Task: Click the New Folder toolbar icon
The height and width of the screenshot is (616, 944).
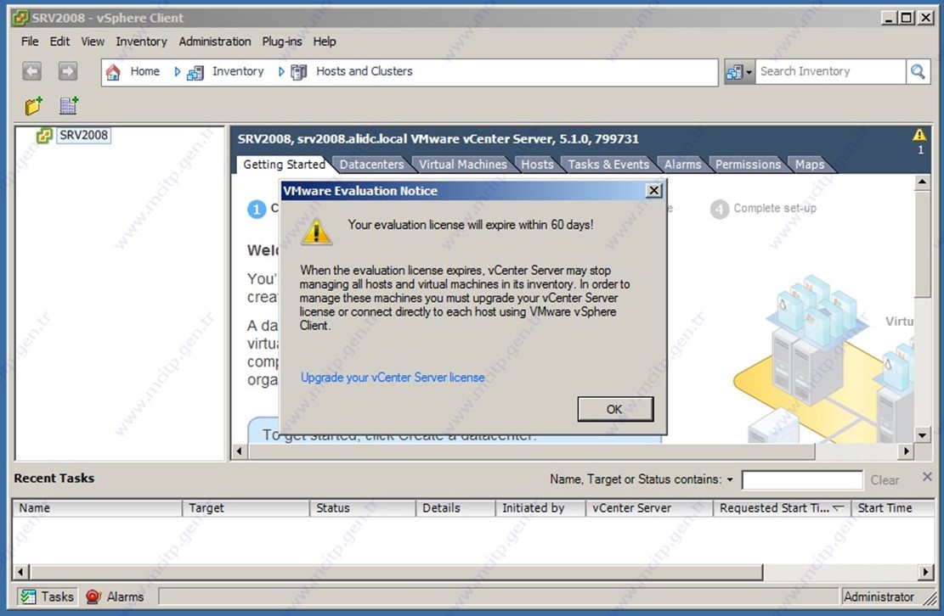Action: (34, 106)
